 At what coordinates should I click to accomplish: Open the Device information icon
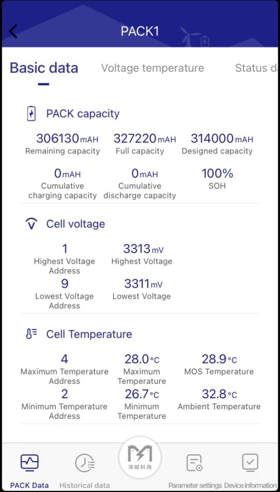[x=250, y=463]
